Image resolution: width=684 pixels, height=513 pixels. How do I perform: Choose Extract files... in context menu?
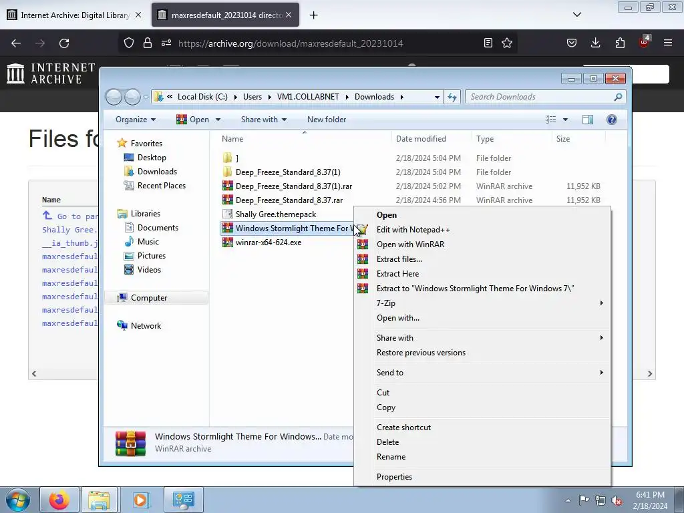click(399, 259)
